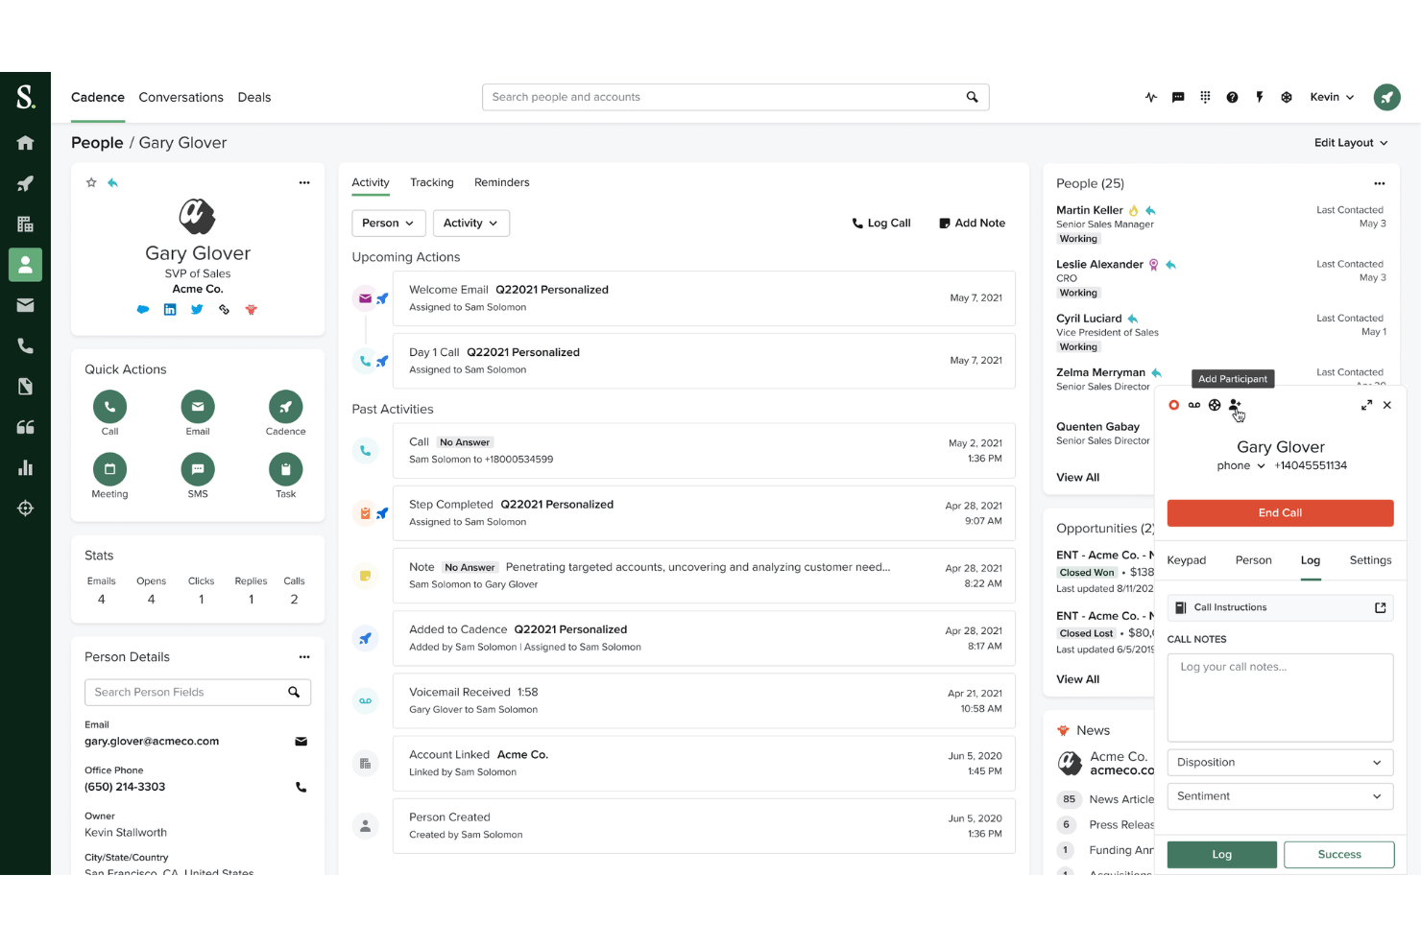Open the dialpad grid icon in top bar
The width and height of the screenshot is (1421, 947).
tap(1205, 97)
